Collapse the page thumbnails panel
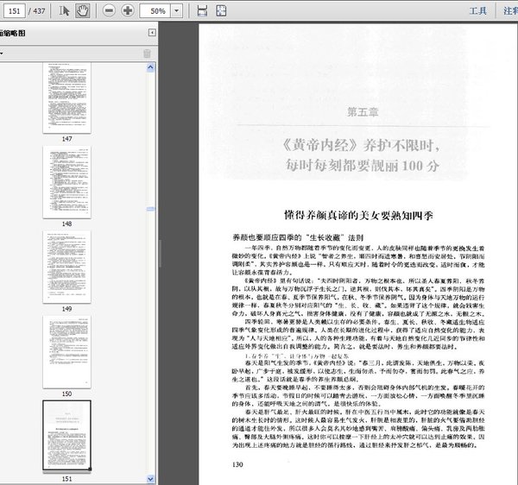The width and height of the screenshot is (518, 485). point(152,32)
